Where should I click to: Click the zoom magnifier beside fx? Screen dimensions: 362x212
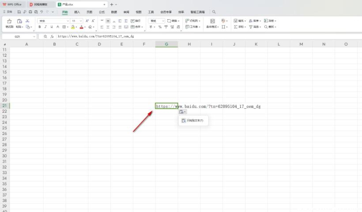45,37
